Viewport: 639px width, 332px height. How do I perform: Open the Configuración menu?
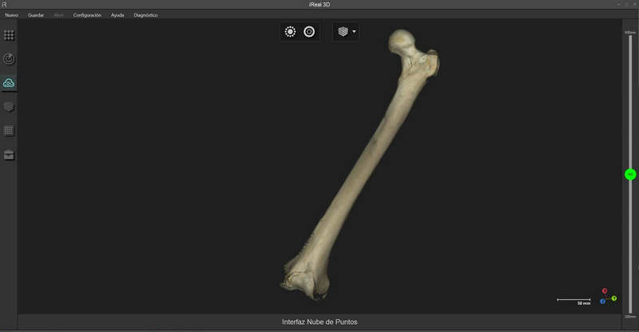coord(87,15)
